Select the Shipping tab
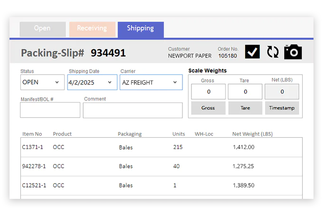The image size is (323, 215). point(141,29)
